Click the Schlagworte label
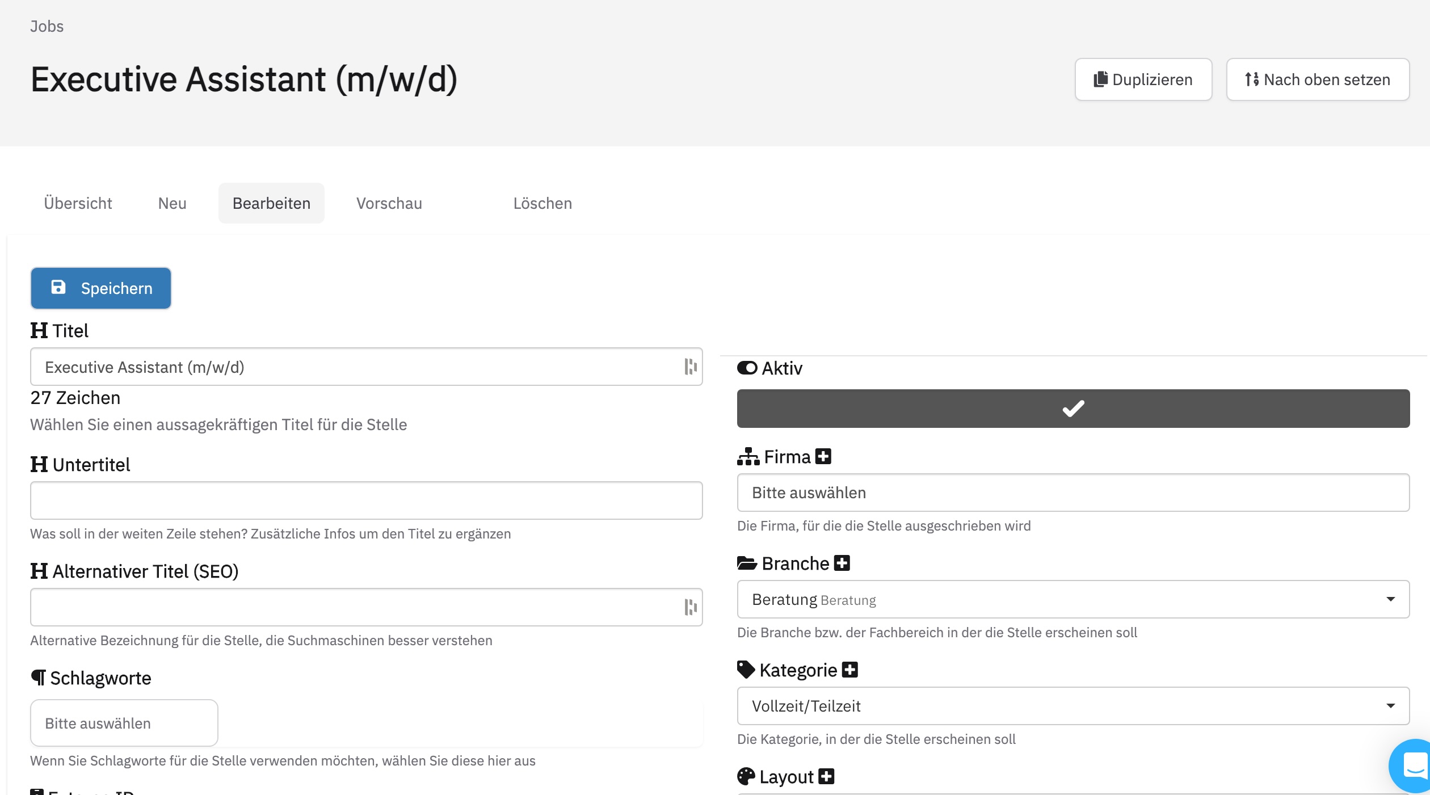This screenshot has width=1430, height=795. 100,678
